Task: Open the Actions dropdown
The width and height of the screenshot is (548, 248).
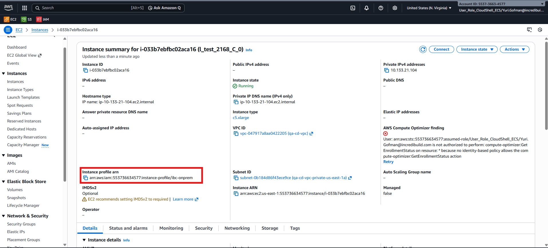Action: pyautogui.click(x=514, y=49)
